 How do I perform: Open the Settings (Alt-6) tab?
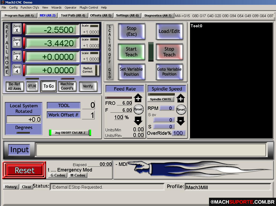point(128,16)
